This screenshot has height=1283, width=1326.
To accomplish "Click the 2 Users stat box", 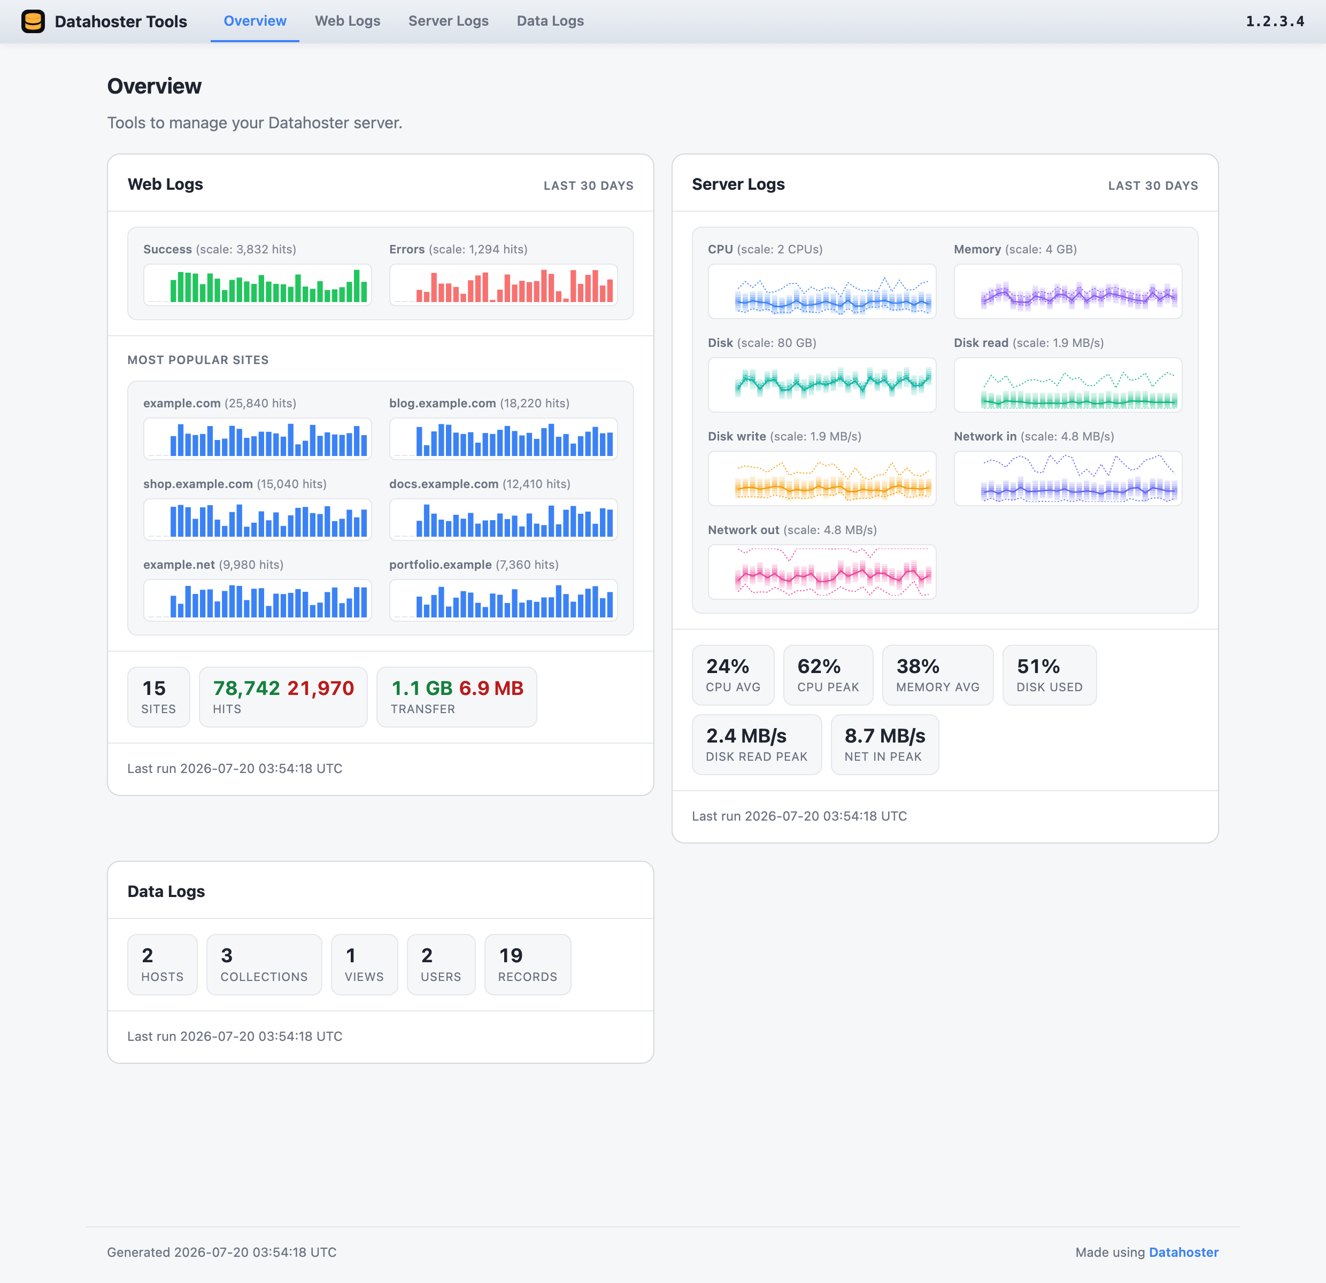I will pyautogui.click(x=441, y=964).
